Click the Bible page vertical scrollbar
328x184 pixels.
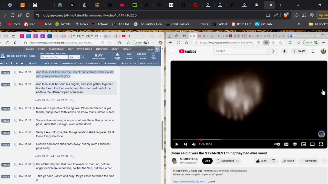162,135
